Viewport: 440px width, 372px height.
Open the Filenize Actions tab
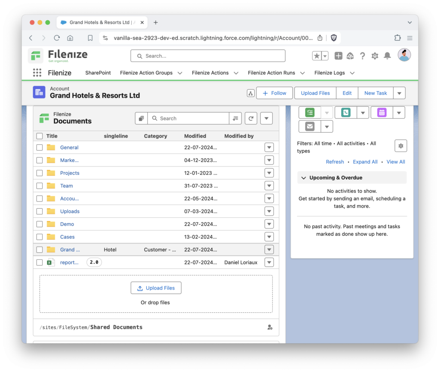(x=210, y=73)
